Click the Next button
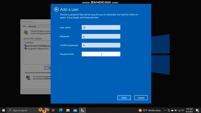This screenshot has width=201, height=113. point(124,98)
